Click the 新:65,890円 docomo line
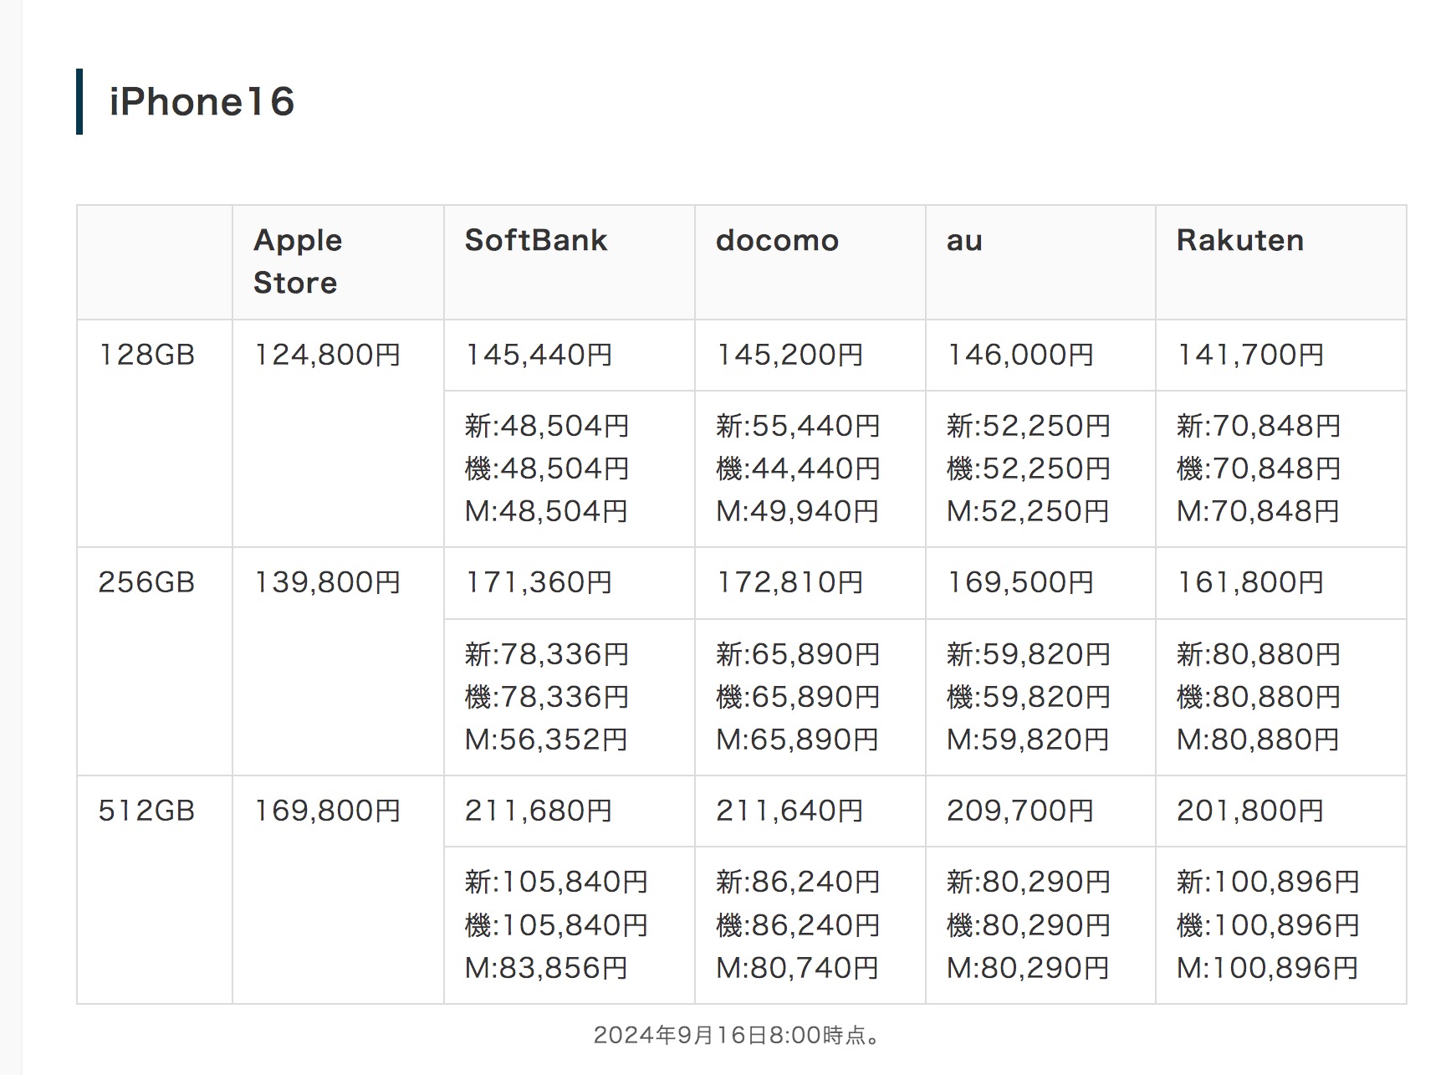The width and height of the screenshot is (1451, 1075). click(x=798, y=654)
